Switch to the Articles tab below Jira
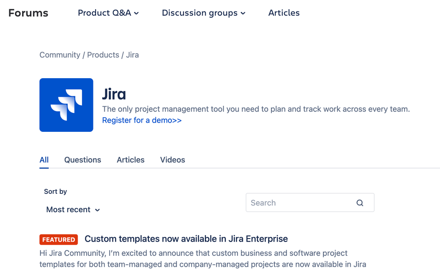 coord(130,160)
